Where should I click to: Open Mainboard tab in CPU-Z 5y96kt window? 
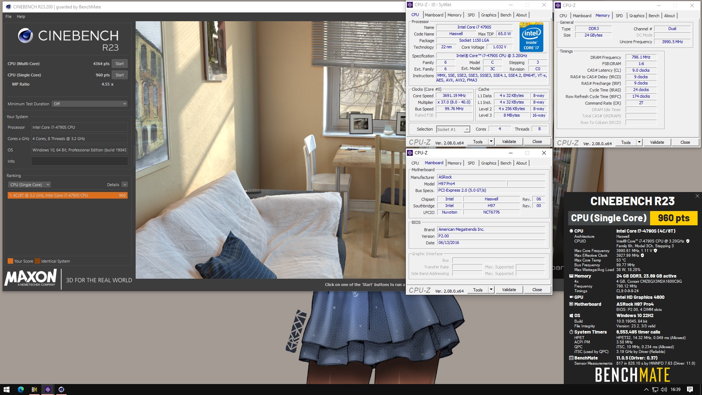point(434,15)
